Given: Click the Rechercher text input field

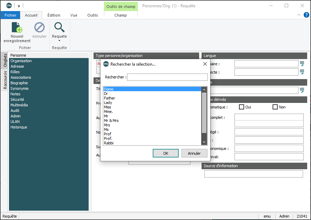Looking at the screenshot, I should pyautogui.click(x=167, y=77).
